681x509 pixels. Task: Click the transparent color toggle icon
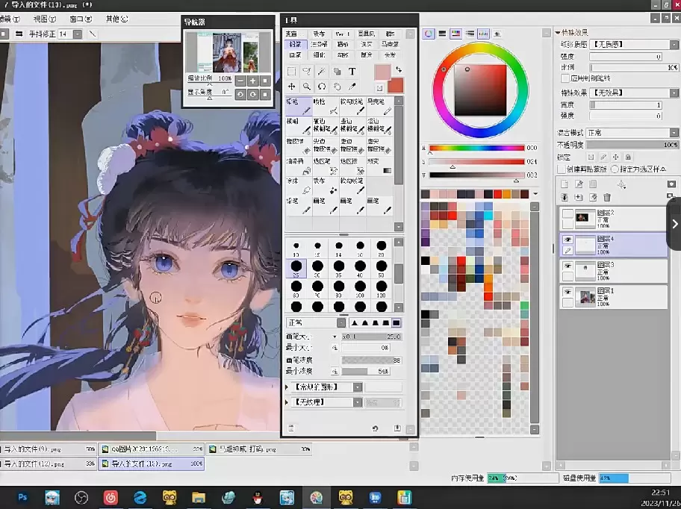click(x=379, y=88)
